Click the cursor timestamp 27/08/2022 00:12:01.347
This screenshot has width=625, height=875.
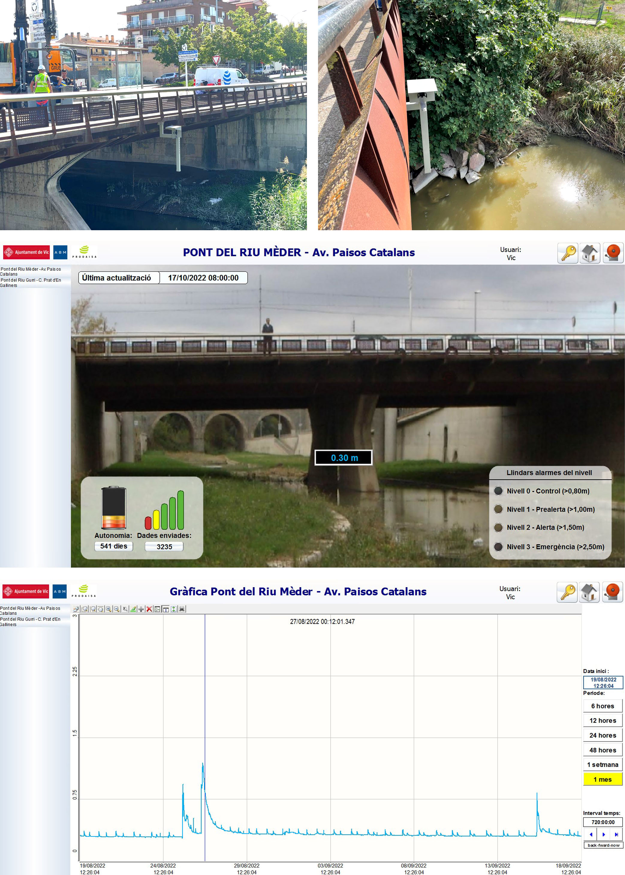(323, 621)
